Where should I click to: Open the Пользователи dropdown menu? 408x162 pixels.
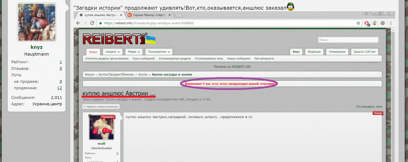158,52
